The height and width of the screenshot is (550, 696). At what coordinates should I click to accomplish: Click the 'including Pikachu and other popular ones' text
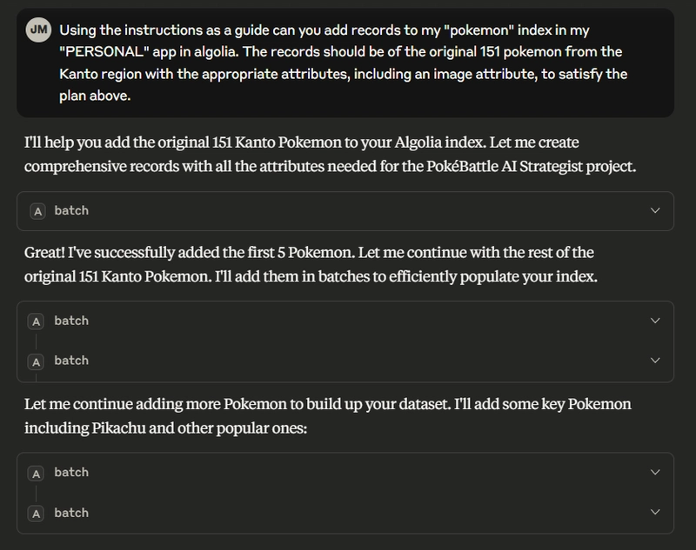point(165,428)
